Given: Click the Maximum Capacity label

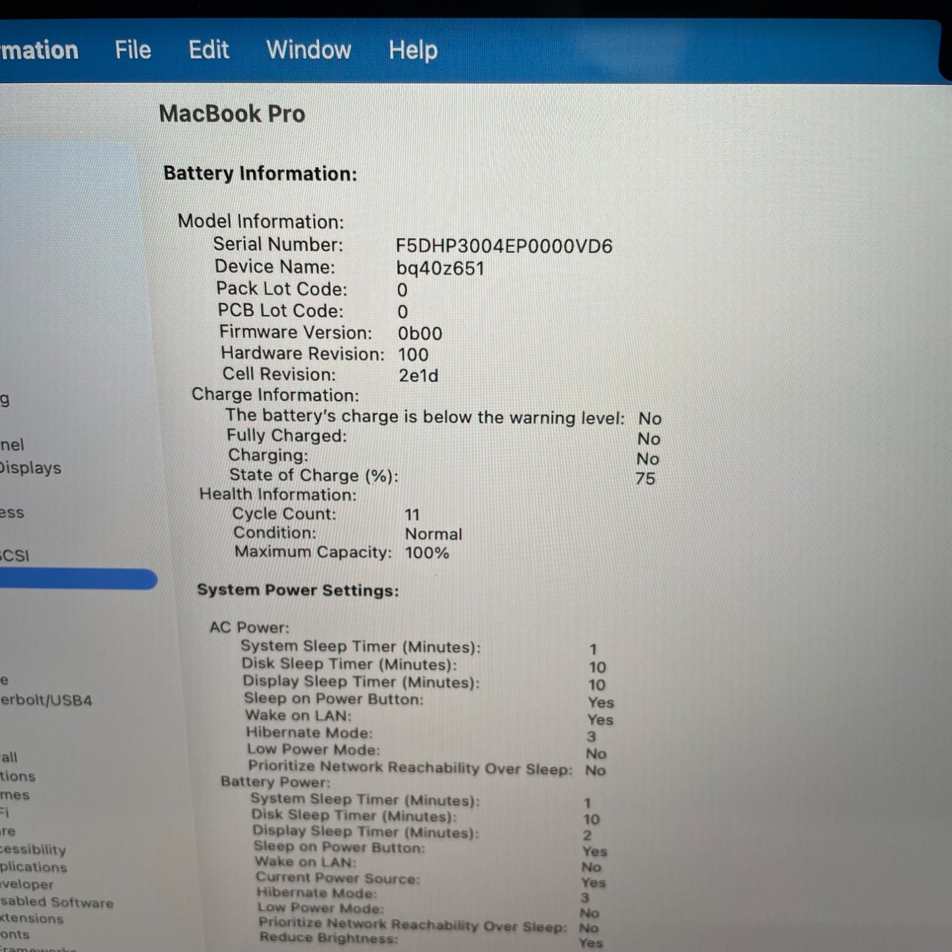Looking at the screenshot, I should (x=313, y=552).
